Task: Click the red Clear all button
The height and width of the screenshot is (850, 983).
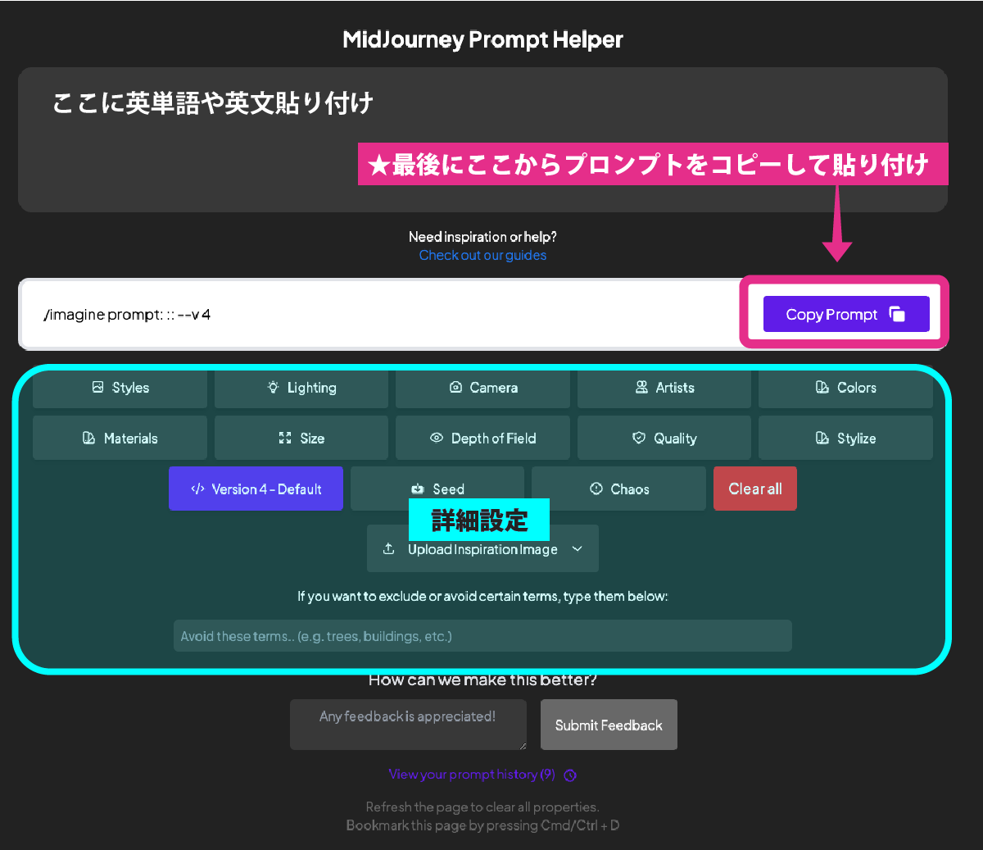Action: pyautogui.click(x=755, y=489)
